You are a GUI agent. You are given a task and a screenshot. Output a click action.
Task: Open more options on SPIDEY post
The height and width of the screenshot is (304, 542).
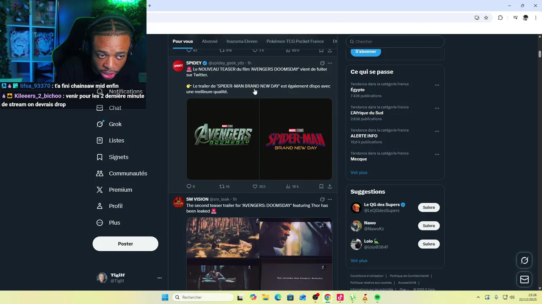coord(330,63)
